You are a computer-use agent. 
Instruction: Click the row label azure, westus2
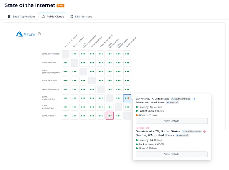pos(49,116)
